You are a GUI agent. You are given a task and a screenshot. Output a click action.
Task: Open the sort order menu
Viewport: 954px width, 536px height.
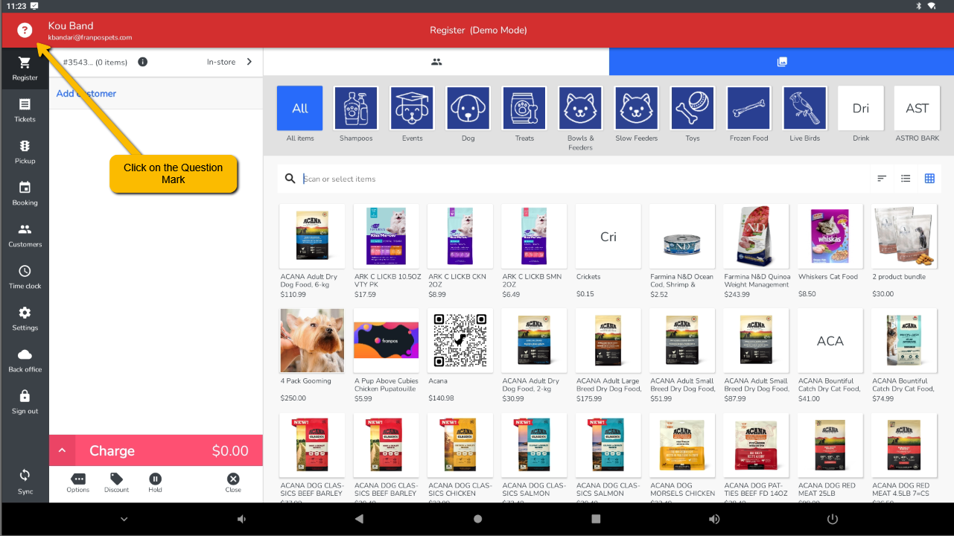click(x=882, y=179)
